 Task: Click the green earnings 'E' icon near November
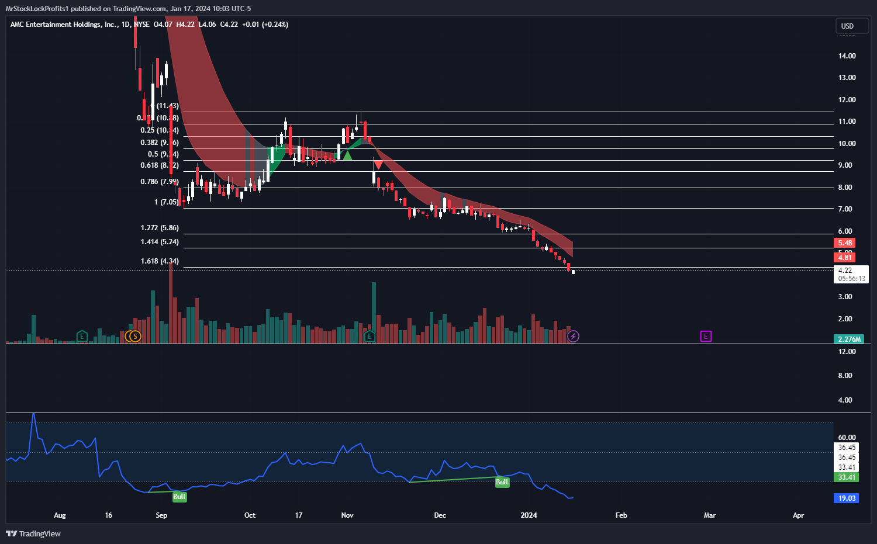tap(370, 336)
